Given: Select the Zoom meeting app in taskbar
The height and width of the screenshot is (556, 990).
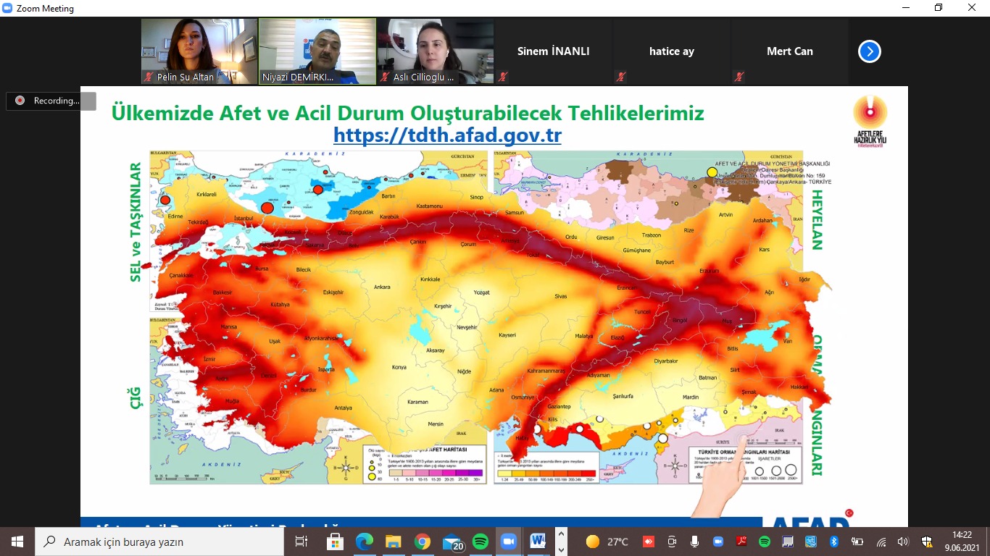Looking at the screenshot, I should [x=509, y=542].
